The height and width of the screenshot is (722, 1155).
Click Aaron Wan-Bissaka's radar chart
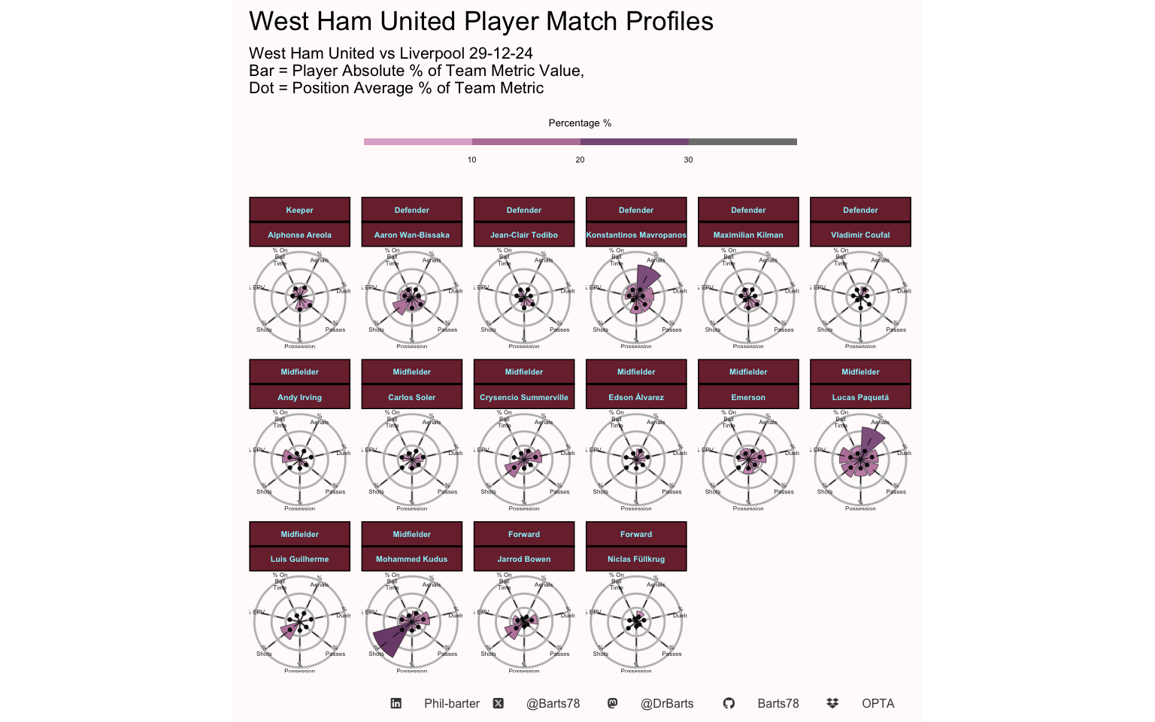412,297
